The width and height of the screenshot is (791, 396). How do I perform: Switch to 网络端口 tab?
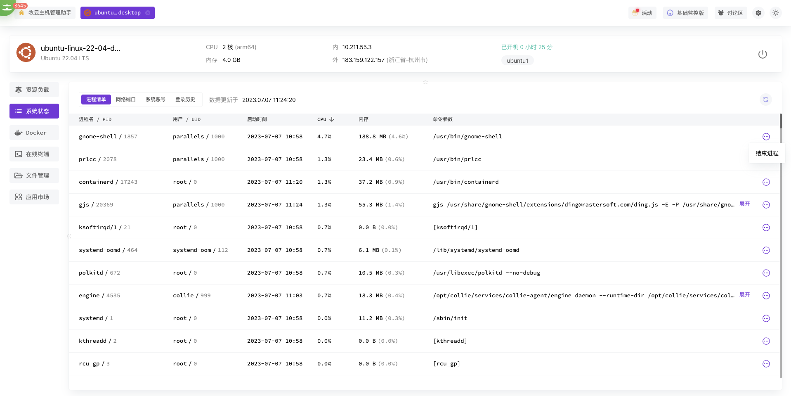coord(125,100)
